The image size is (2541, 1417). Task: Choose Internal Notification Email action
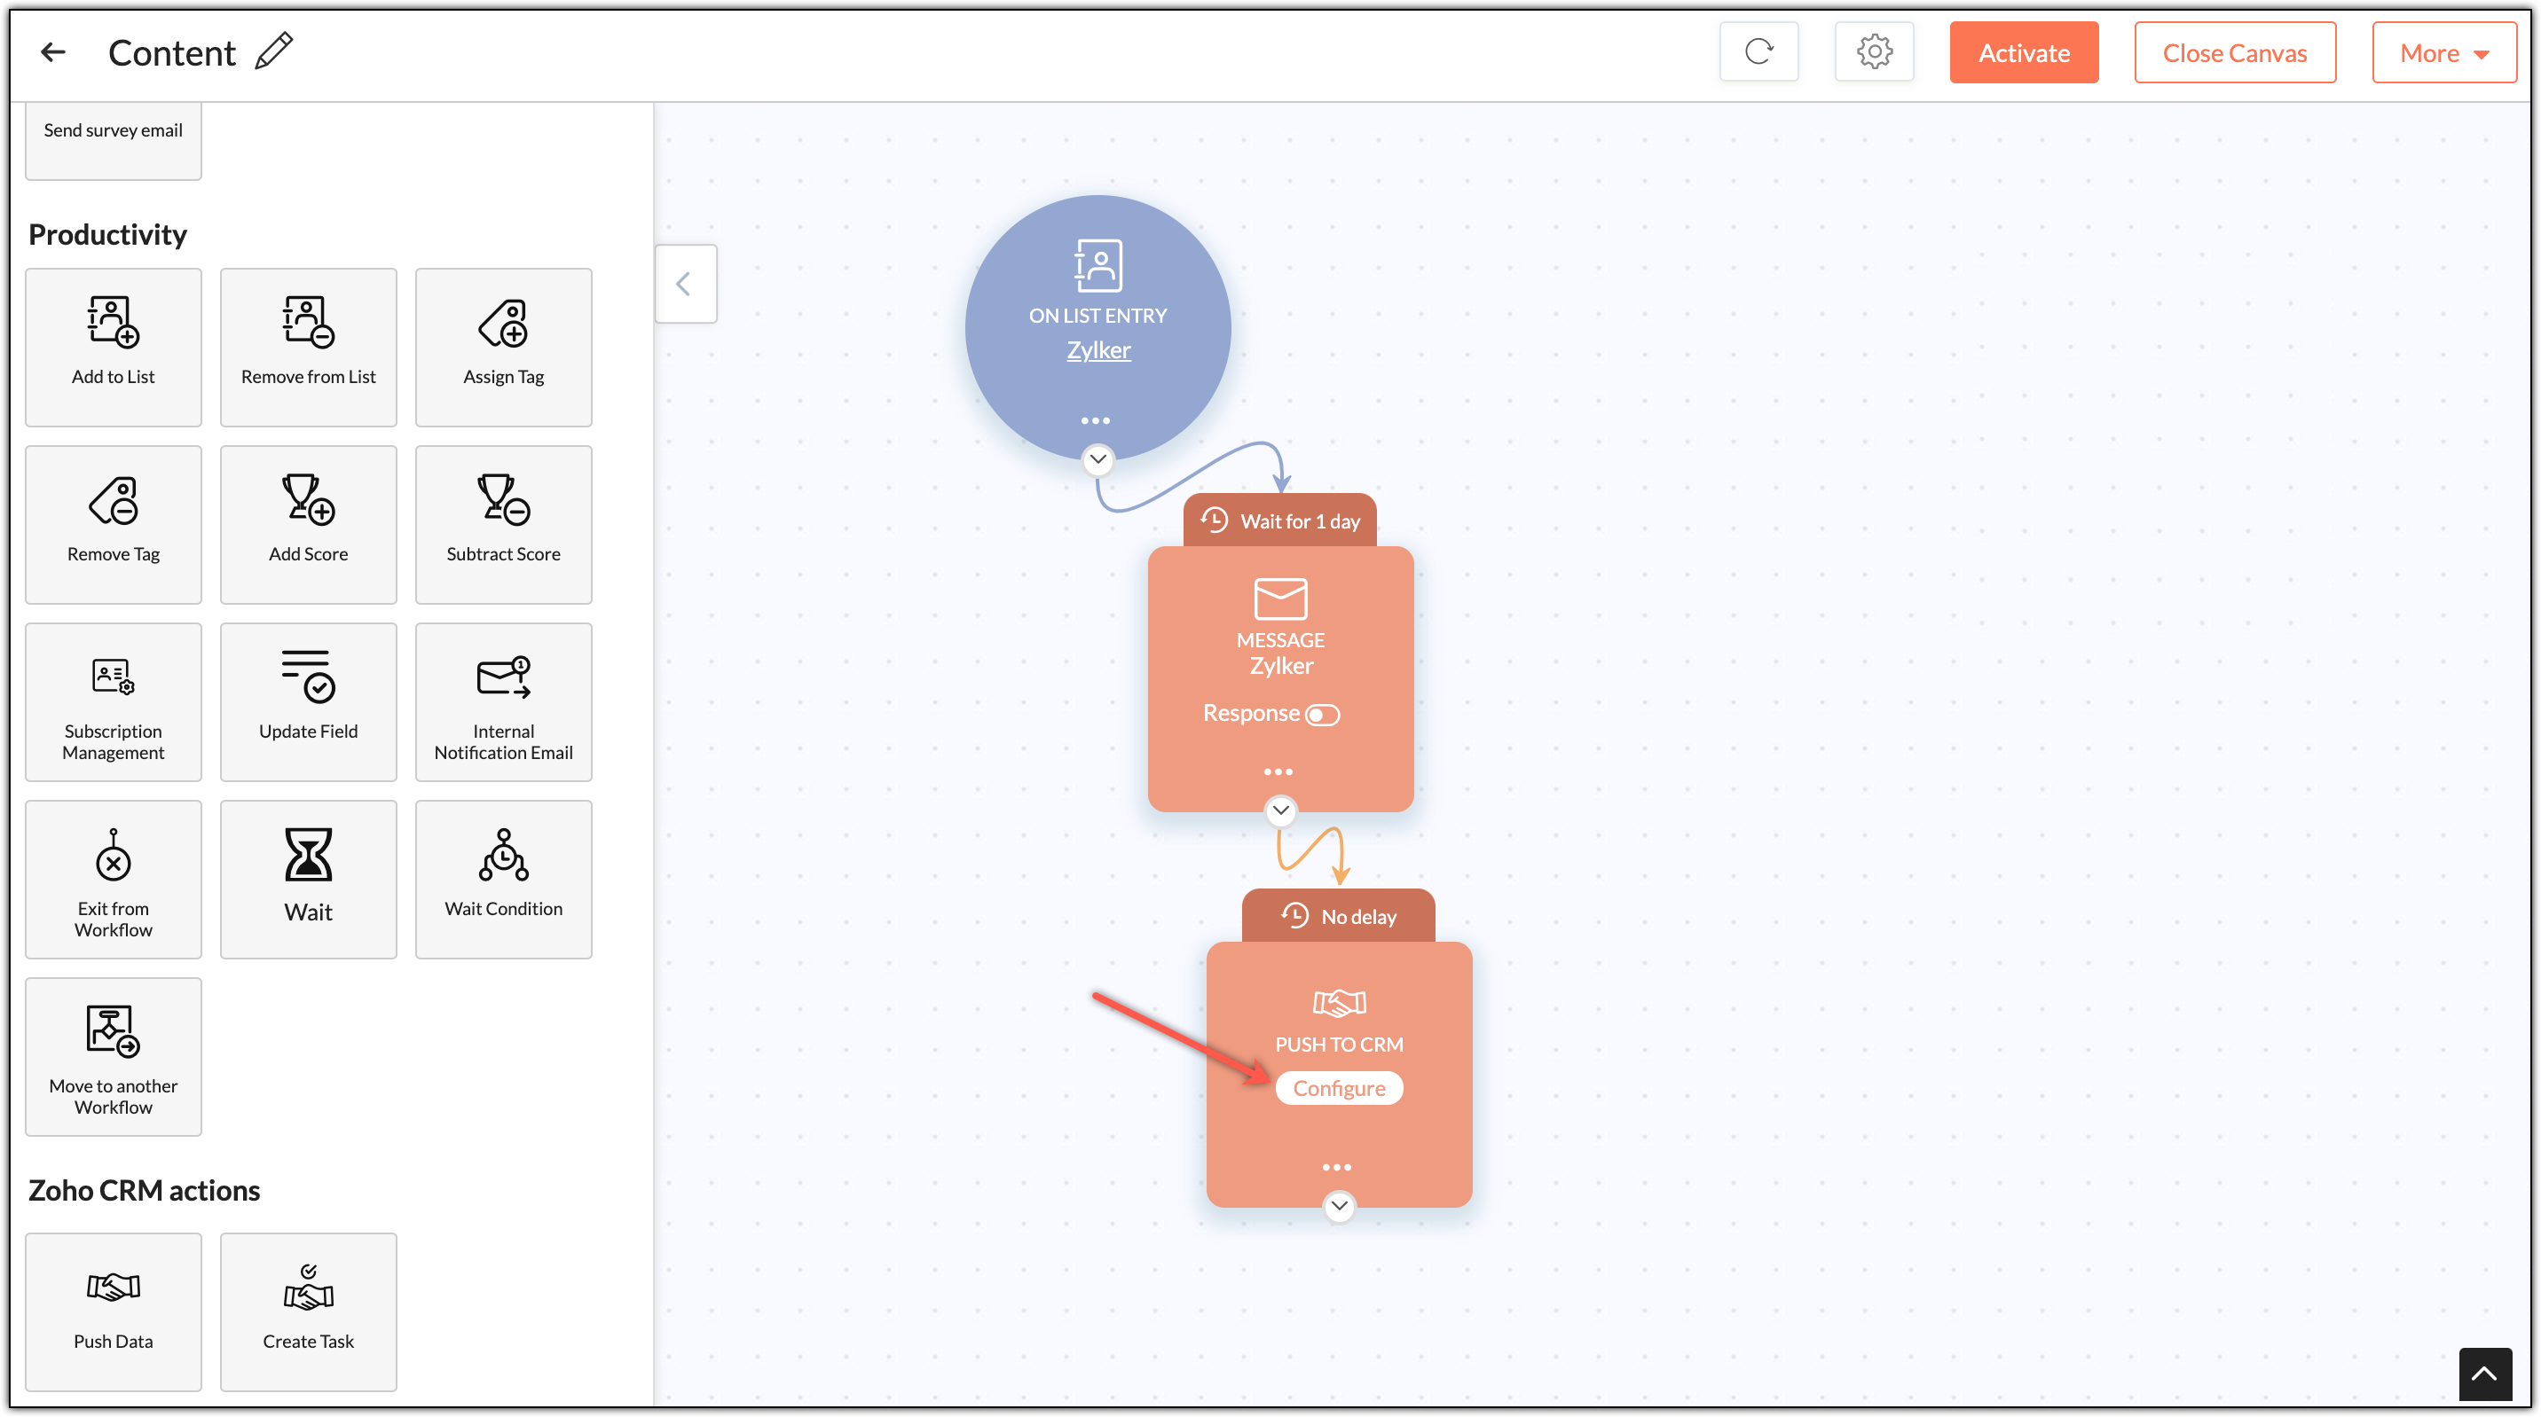pos(504,702)
